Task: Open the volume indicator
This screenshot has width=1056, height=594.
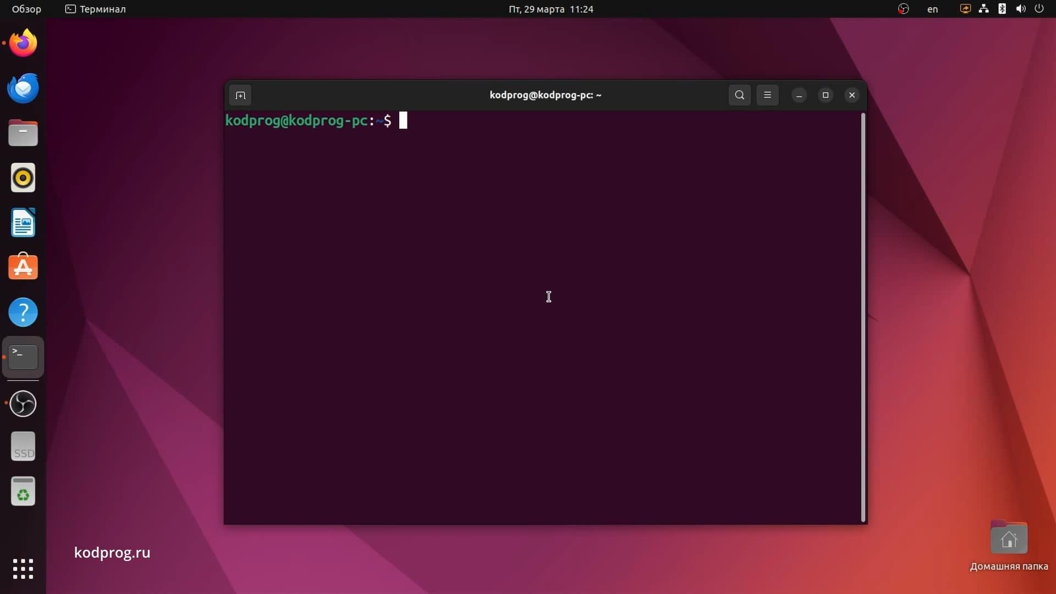Action: (1021, 9)
